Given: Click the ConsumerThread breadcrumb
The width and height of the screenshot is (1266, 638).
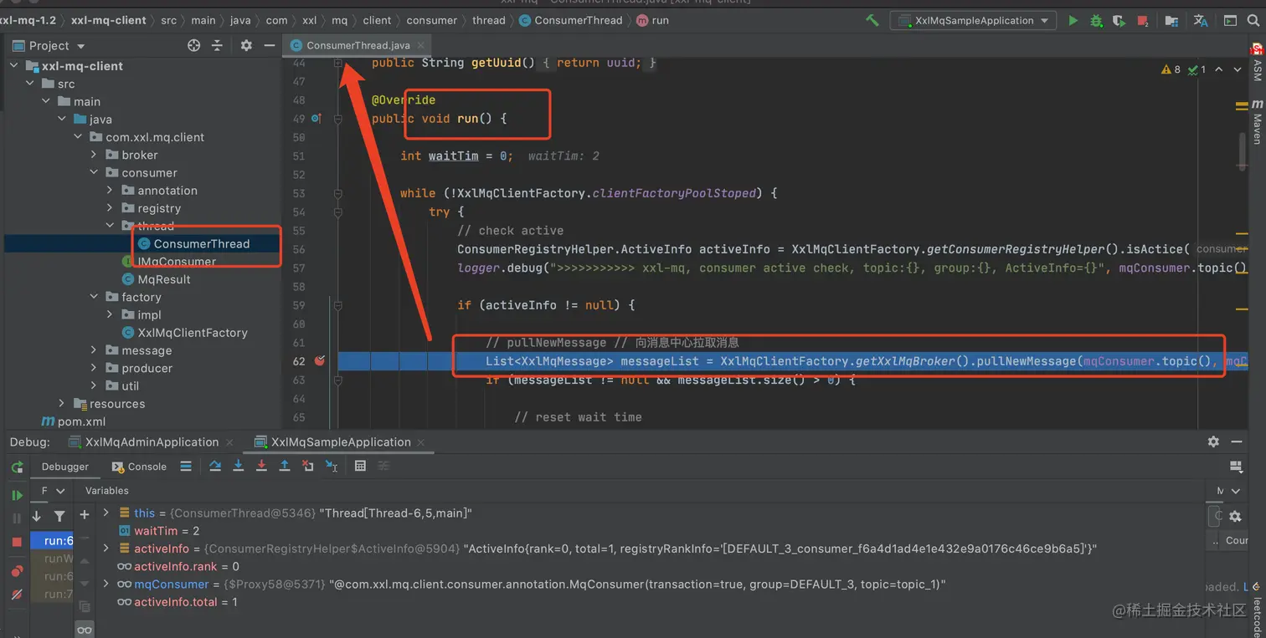Looking at the screenshot, I should [570, 20].
